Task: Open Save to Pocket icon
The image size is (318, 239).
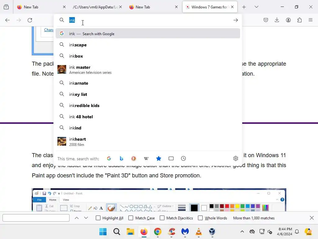Action: coord(266,20)
